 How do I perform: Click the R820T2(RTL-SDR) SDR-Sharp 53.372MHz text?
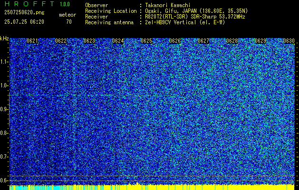coord(195,17)
